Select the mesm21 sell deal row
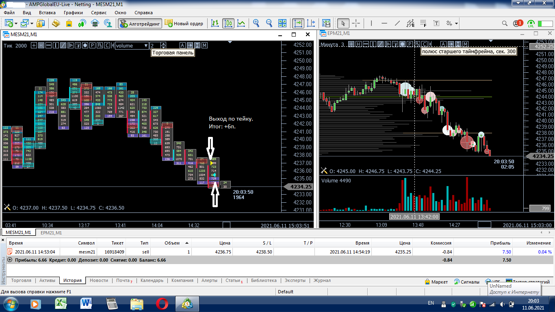The height and width of the screenshot is (312, 555). click(x=280, y=252)
